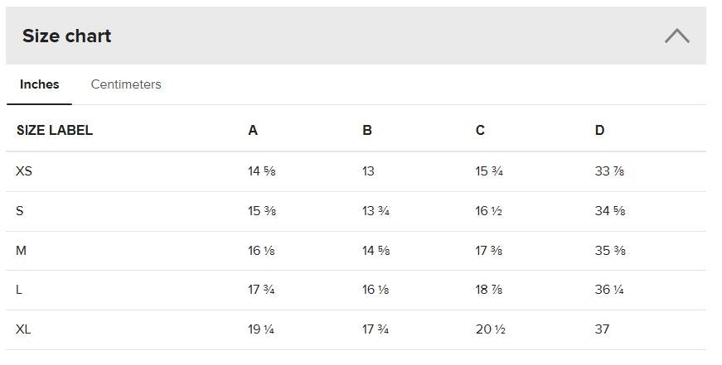722x365 pixels.
Task: Click column header A
Action: tap(253, 130)
